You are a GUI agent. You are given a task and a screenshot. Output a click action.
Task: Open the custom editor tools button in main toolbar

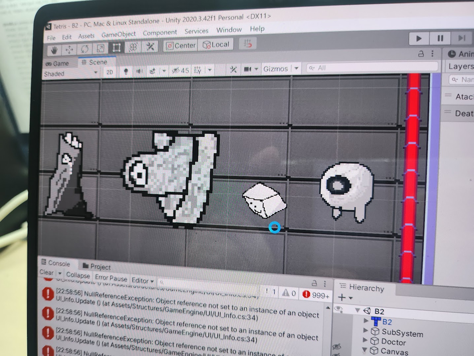click(x=150, y=47)
